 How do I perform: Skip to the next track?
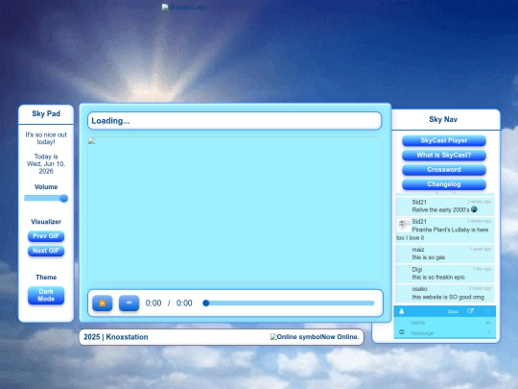129,303
